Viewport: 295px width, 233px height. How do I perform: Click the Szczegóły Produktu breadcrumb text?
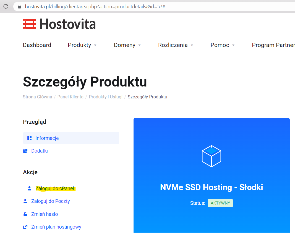pos(147,97)
